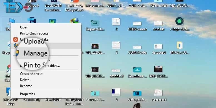The width and height of the screenshot is (216, 108).
Task: Select the image file named 2
Action: pos(116,22)
